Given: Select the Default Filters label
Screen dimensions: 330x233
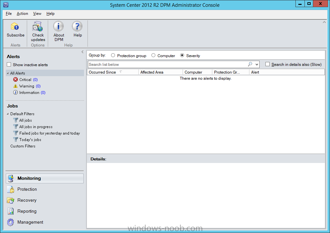Looking at the screenshot, I should click(x=22, y=114).
